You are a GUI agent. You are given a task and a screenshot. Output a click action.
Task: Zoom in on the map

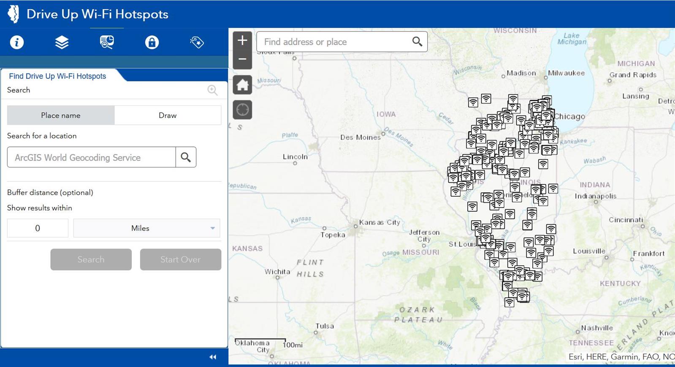tap(242, 40)
